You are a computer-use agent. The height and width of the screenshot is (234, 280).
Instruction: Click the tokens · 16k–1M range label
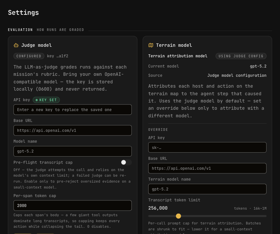coord(250,208)
